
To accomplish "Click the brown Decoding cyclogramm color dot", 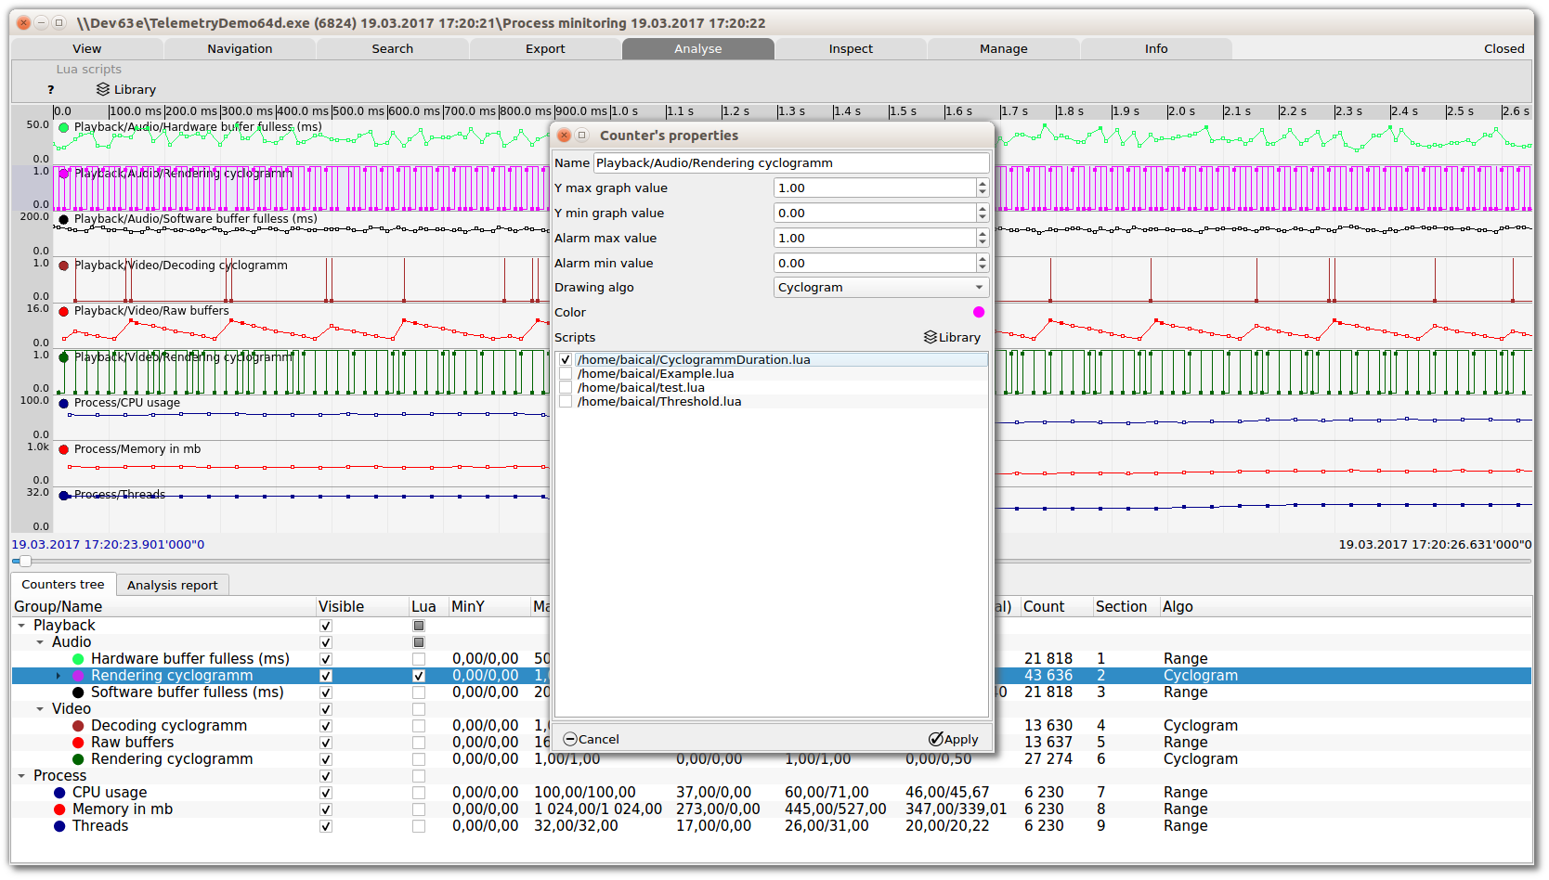I will pyautogui.click(x=78, y=726).
